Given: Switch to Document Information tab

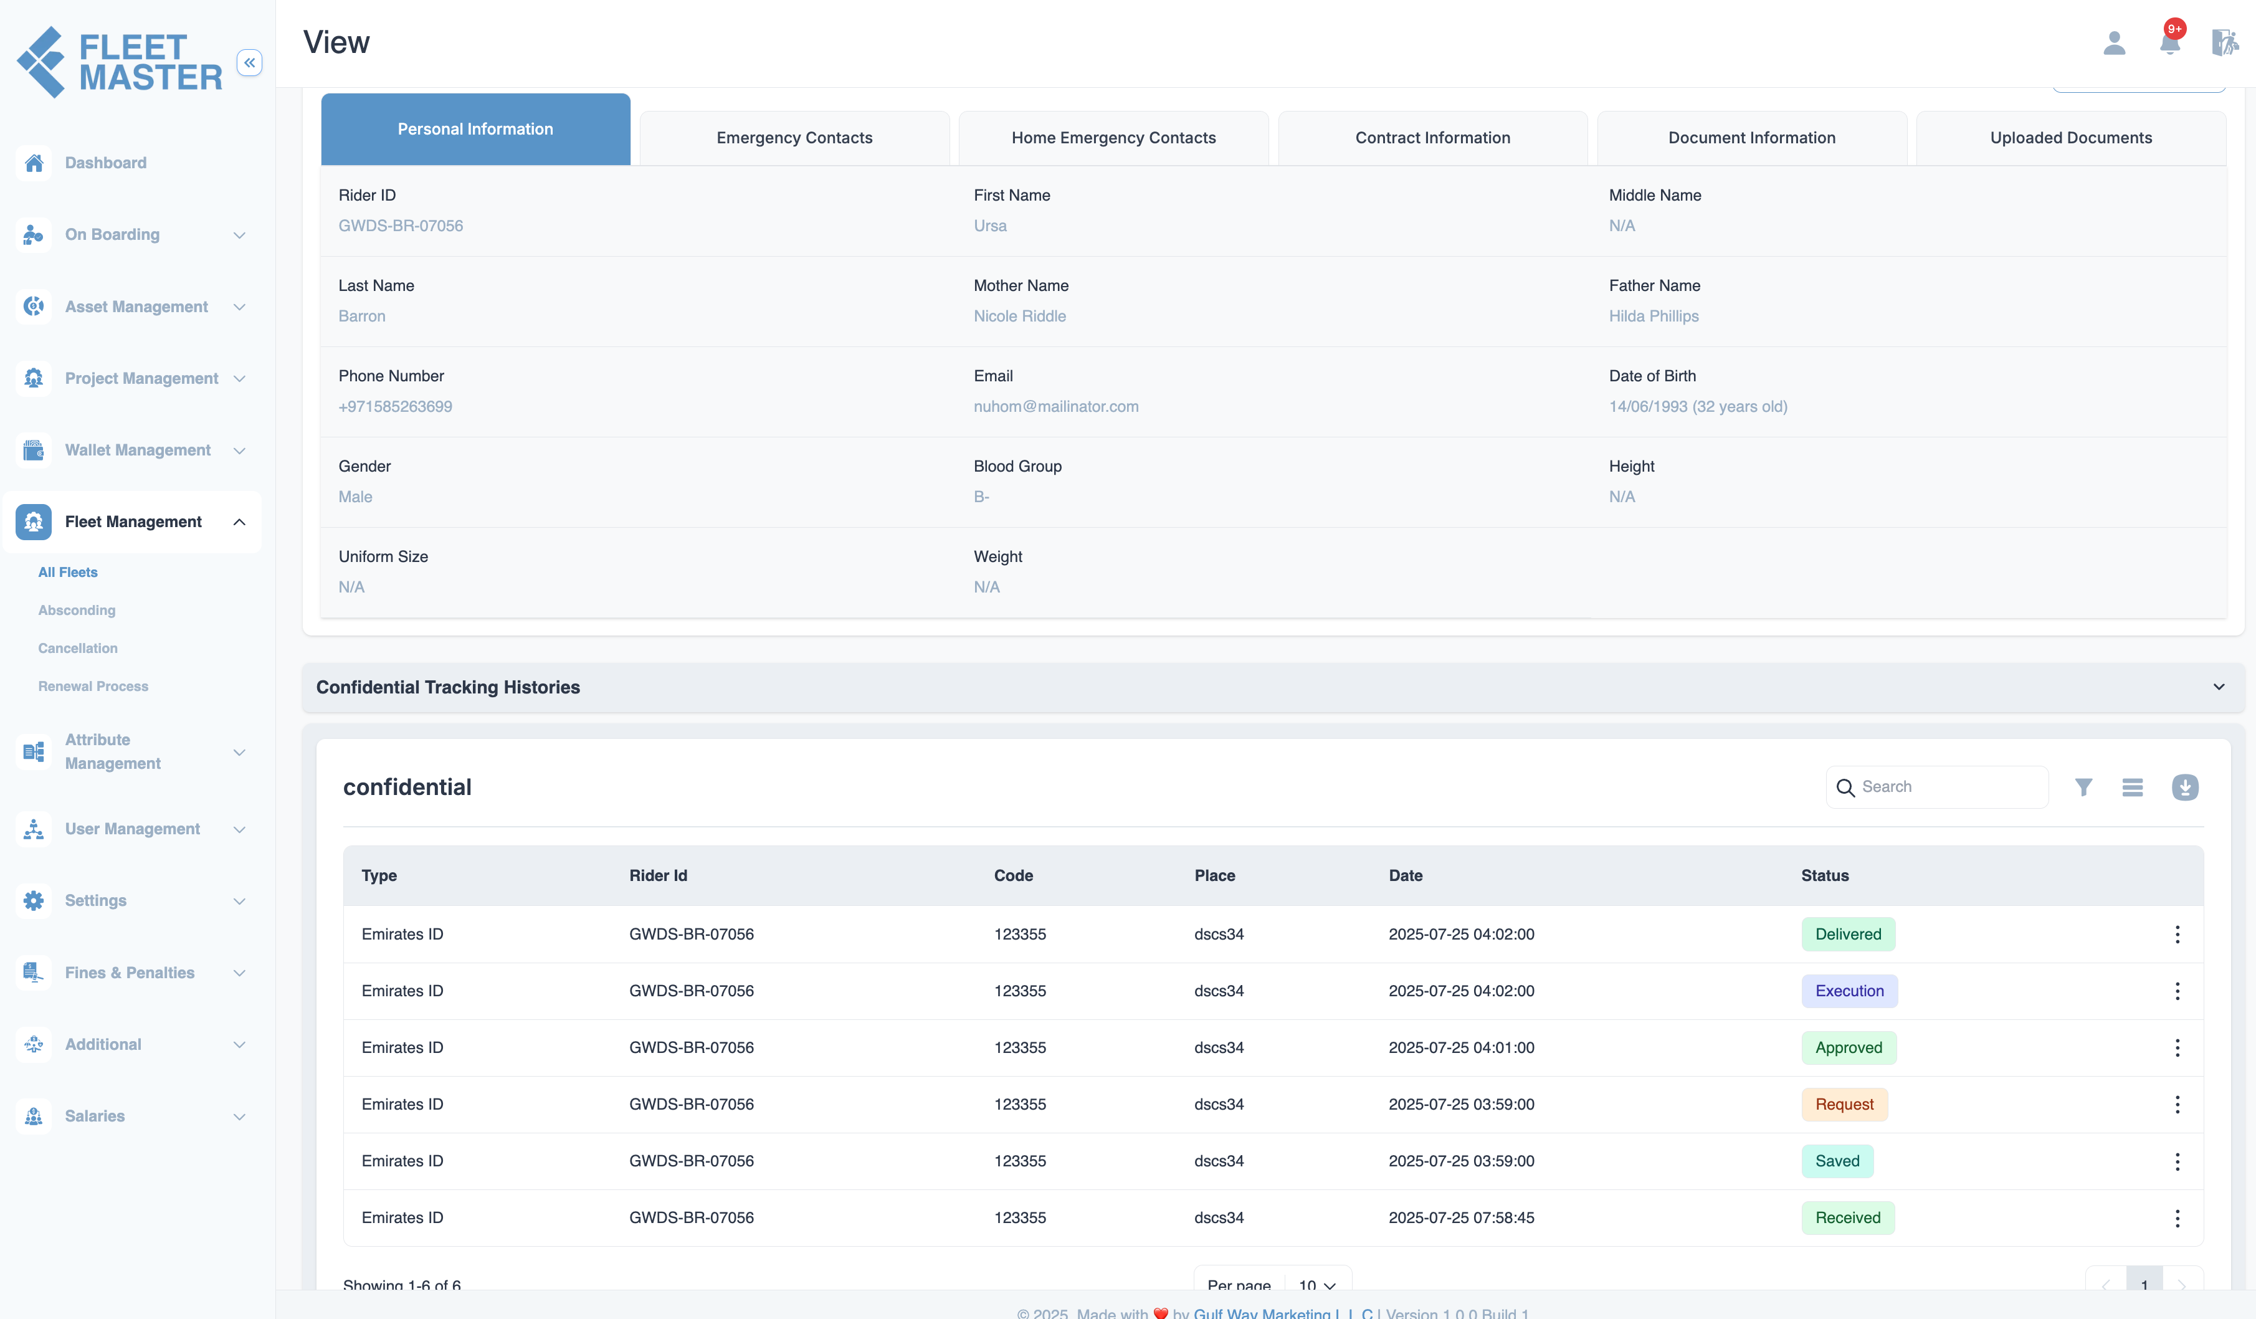Looking at the screenshot, I should pos(1752,138).
